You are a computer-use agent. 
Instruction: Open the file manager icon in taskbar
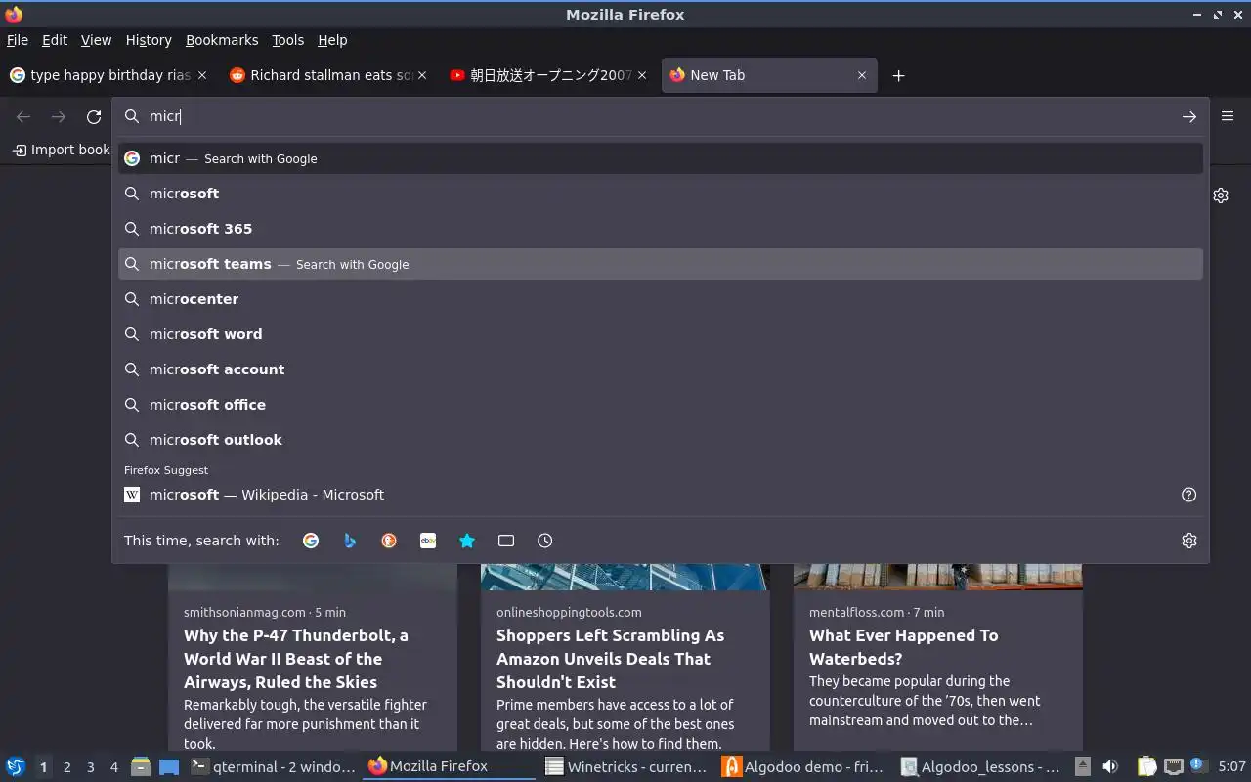tap(140, 766)
